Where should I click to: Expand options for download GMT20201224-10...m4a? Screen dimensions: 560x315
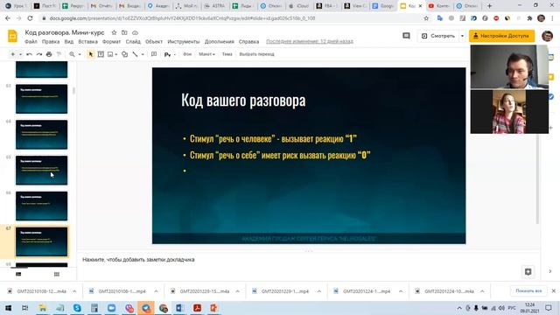pos(482,291)
